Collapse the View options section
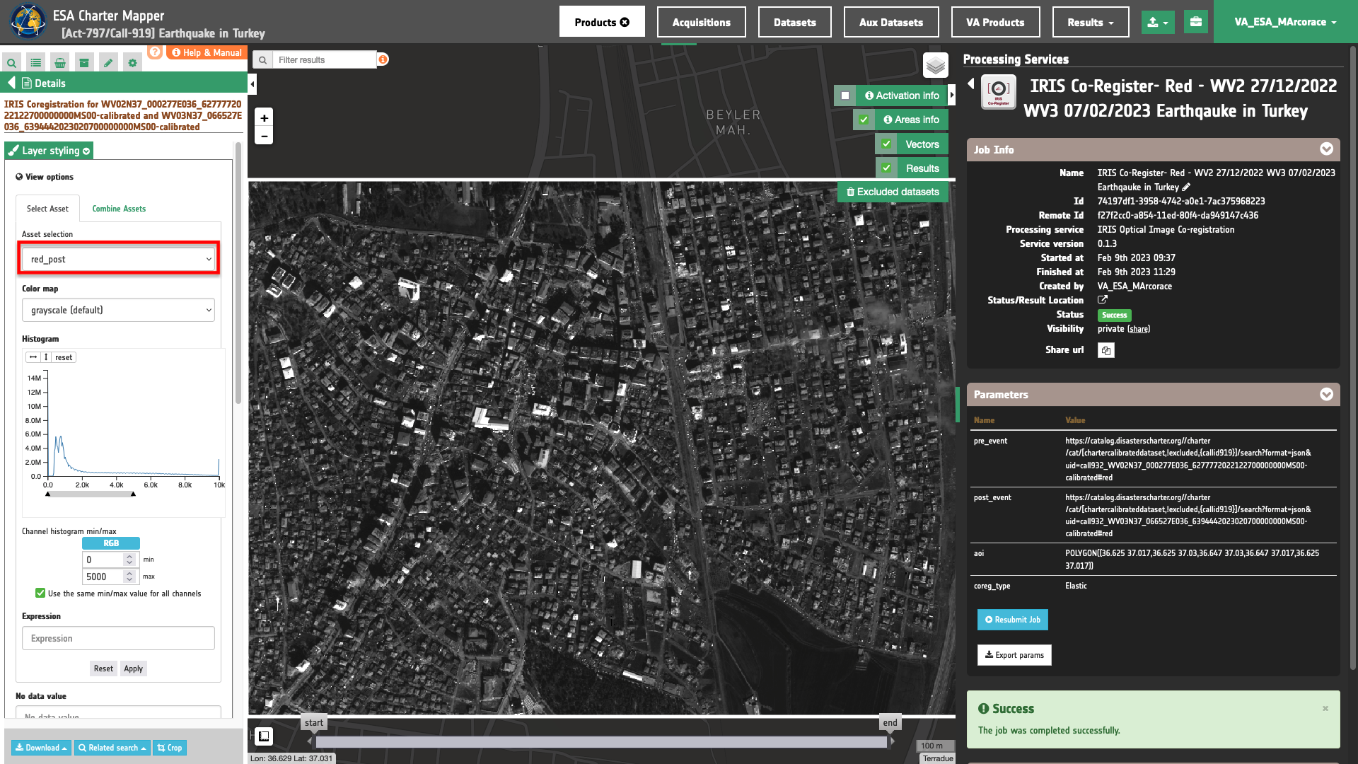 click(x=45, y=177)
